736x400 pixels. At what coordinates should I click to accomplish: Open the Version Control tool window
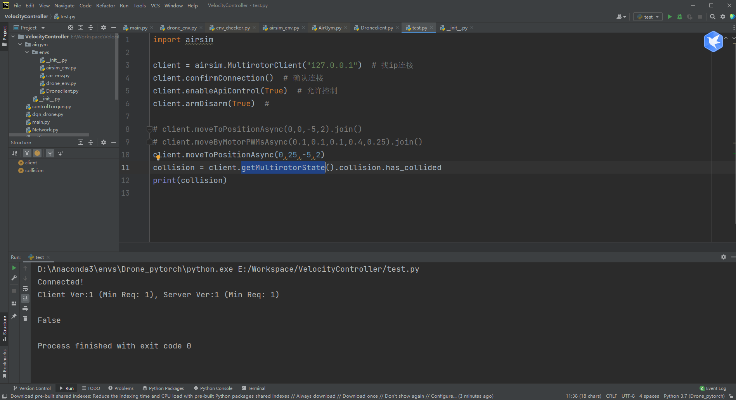click(32, 388)
